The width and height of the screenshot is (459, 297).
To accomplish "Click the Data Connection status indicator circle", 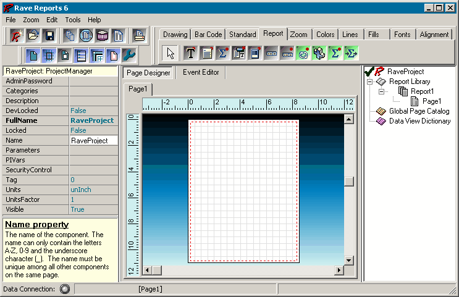I will [x=65, y=289].
